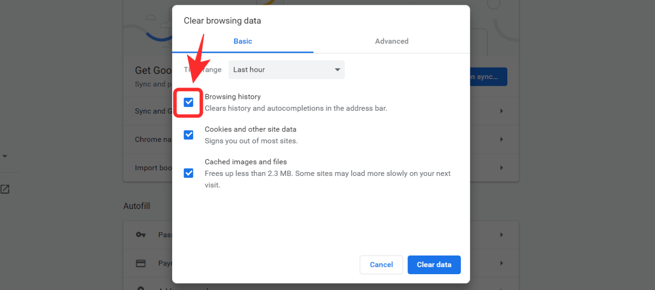The image size is (655, 290).
Task: Expand the sidebar section using the left-edge arrow
Action: [5, 156]
